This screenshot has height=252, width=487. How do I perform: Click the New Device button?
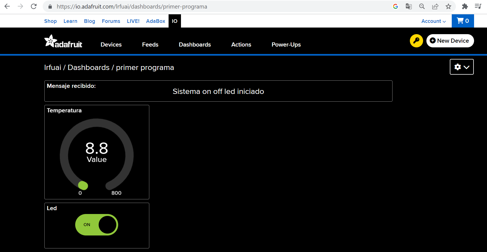450,41
